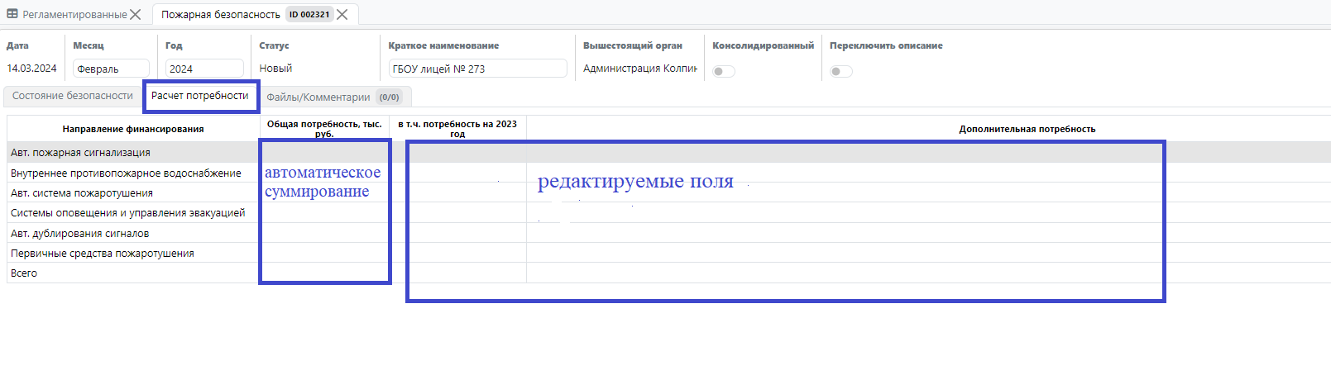Switch to the Регламентированные tab

tap(74, 15)
